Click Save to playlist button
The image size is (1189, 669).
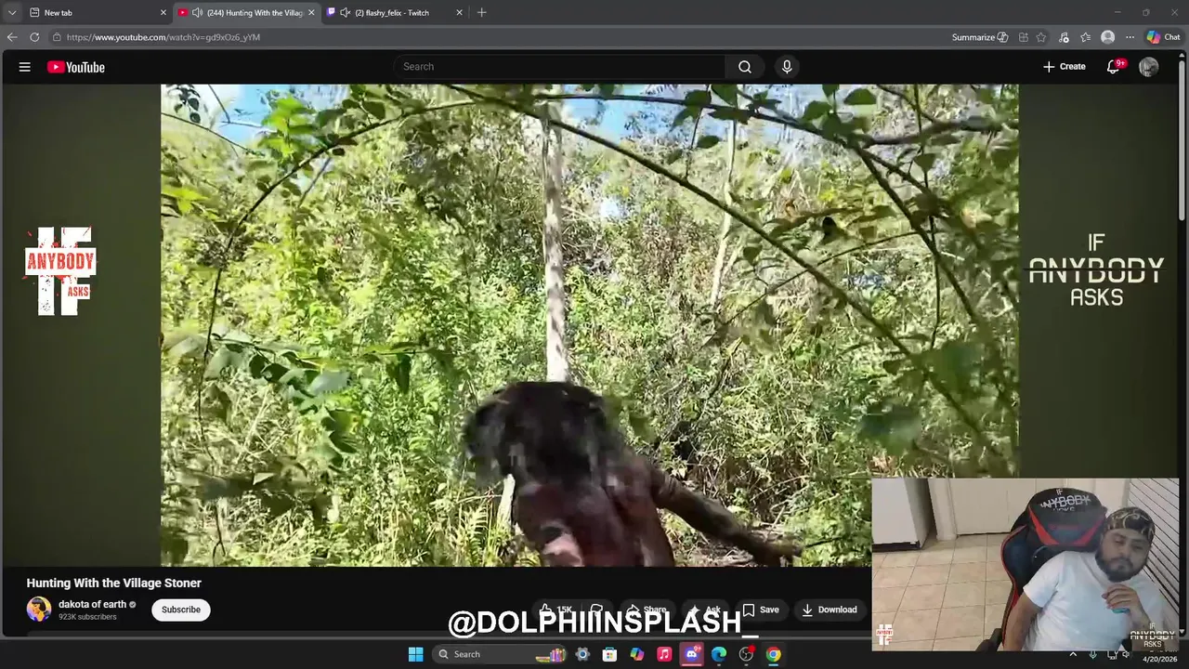tap(760, 610)
